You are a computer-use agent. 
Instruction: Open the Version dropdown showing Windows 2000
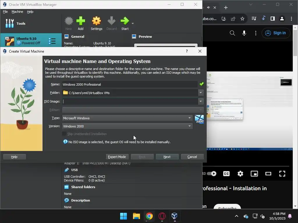click(x=127, y=126)
